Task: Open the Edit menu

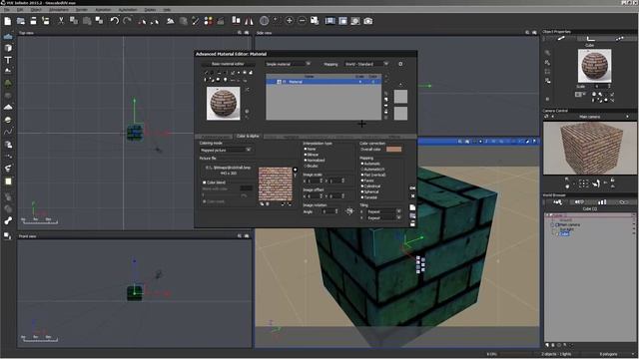Action: click(x=20, y=9)
